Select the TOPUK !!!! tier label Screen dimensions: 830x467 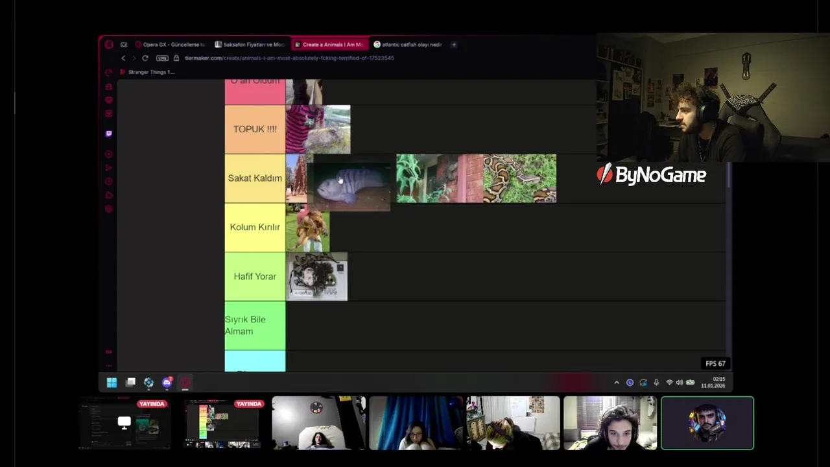(255, 129)
